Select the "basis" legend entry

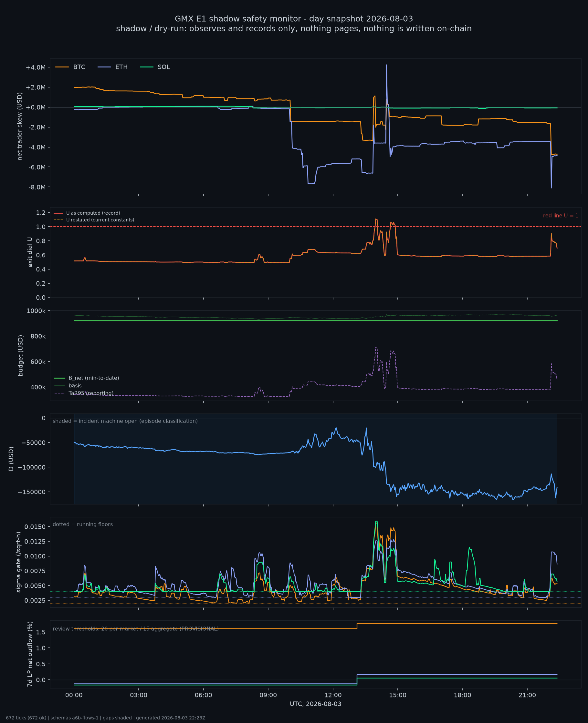(68, 386)
